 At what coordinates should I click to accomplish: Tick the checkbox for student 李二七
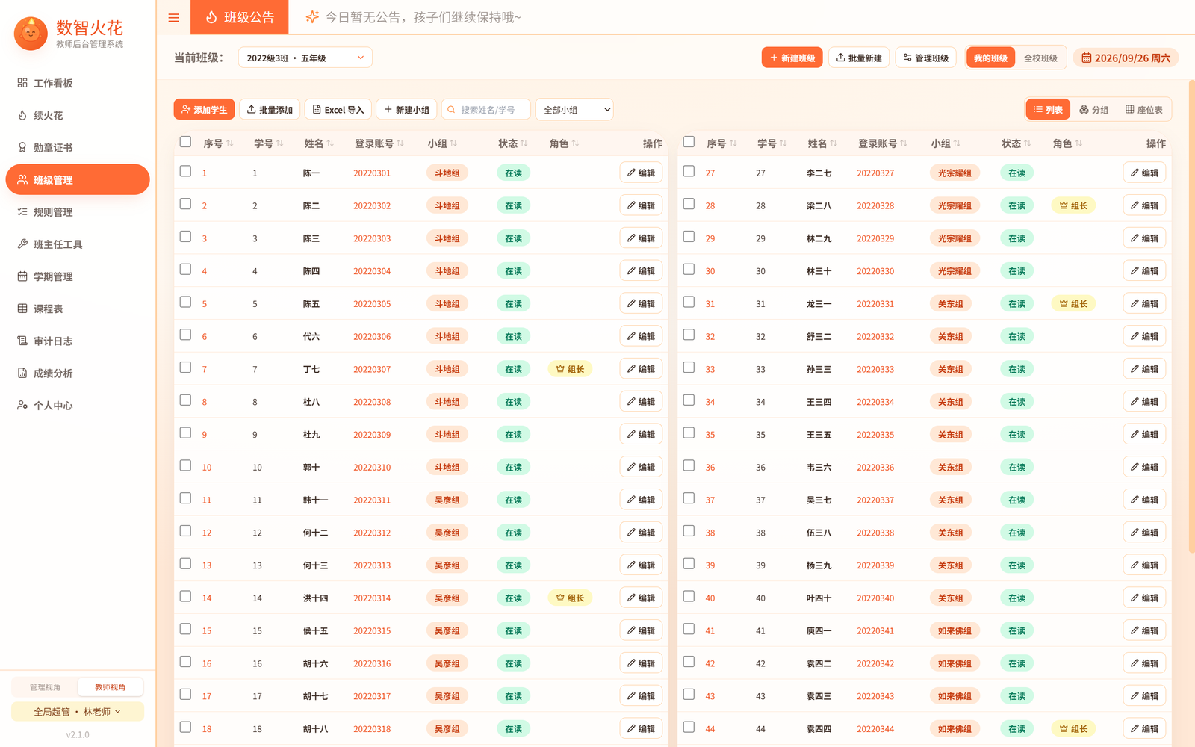(x=689, y=171)
